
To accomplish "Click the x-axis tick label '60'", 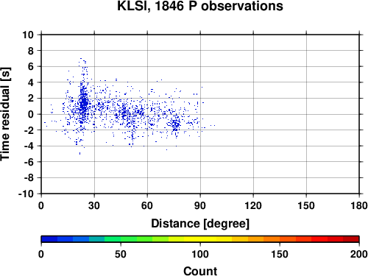I will tap(147, 205).
